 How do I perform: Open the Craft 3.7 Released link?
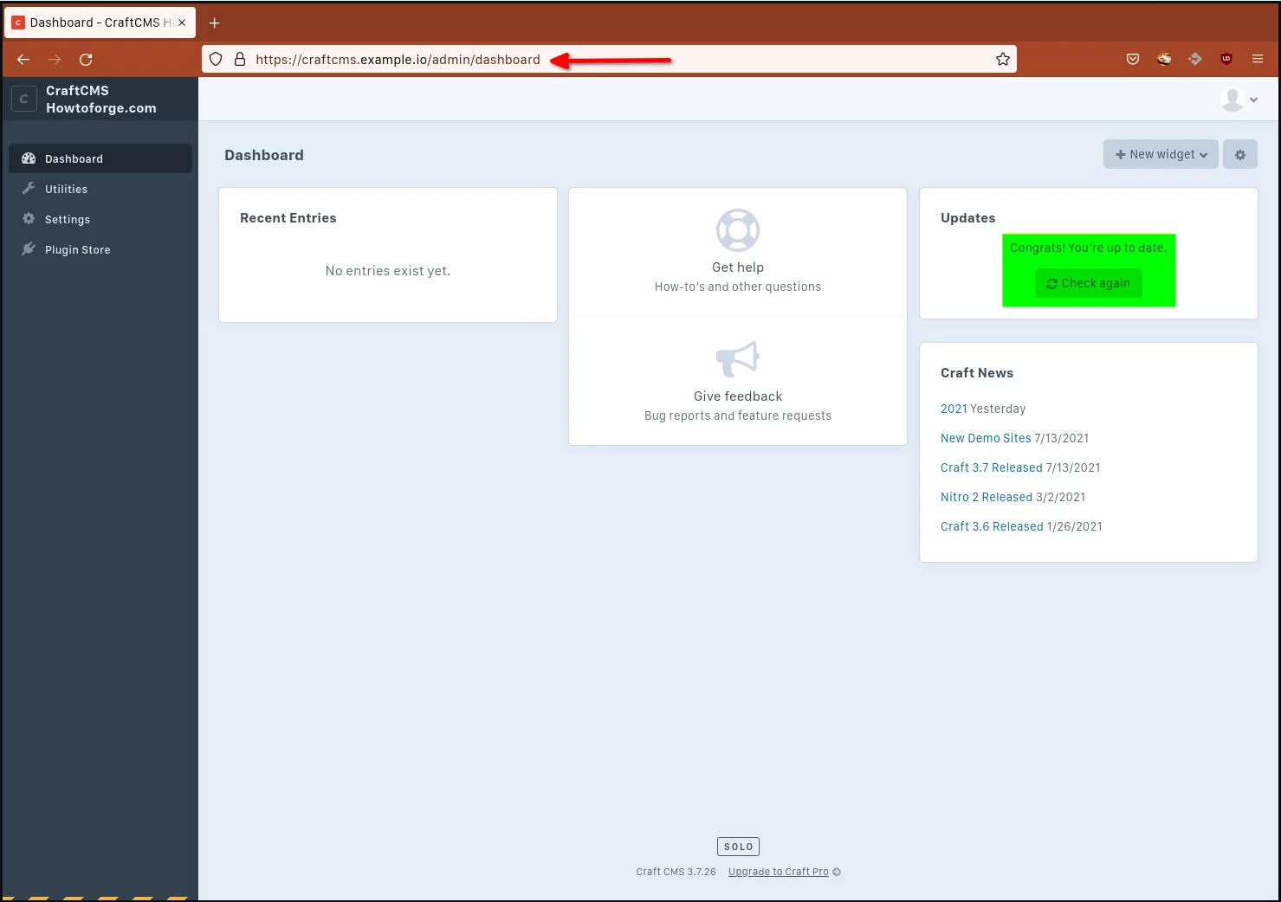(992, 467)
